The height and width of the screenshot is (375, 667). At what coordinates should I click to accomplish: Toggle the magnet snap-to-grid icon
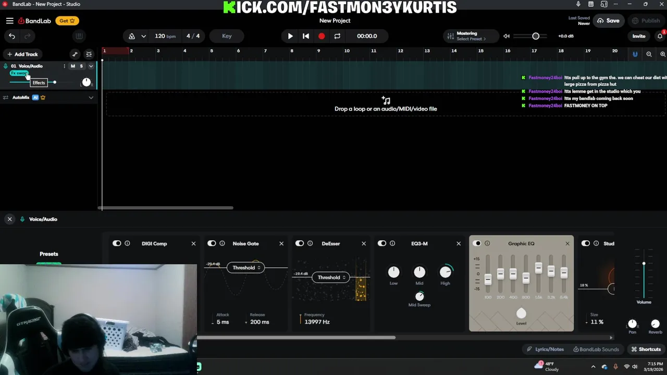(635, 54)
